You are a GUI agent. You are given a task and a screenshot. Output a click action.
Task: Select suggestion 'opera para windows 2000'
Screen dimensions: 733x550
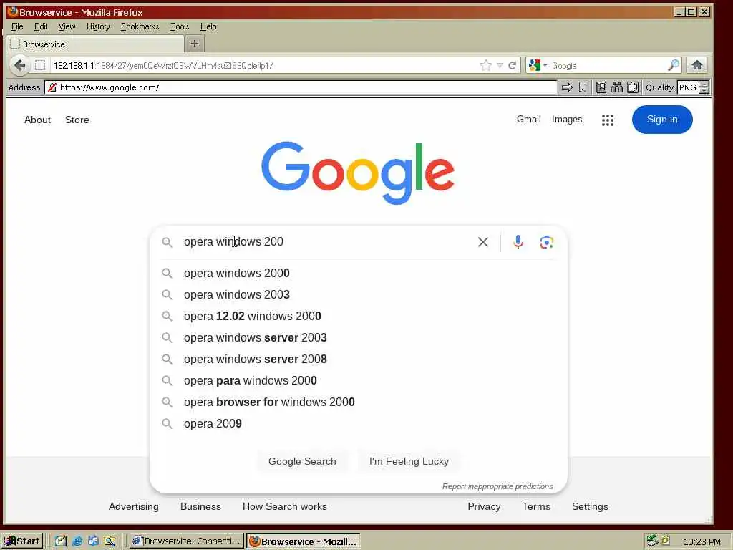pos(358,381)
